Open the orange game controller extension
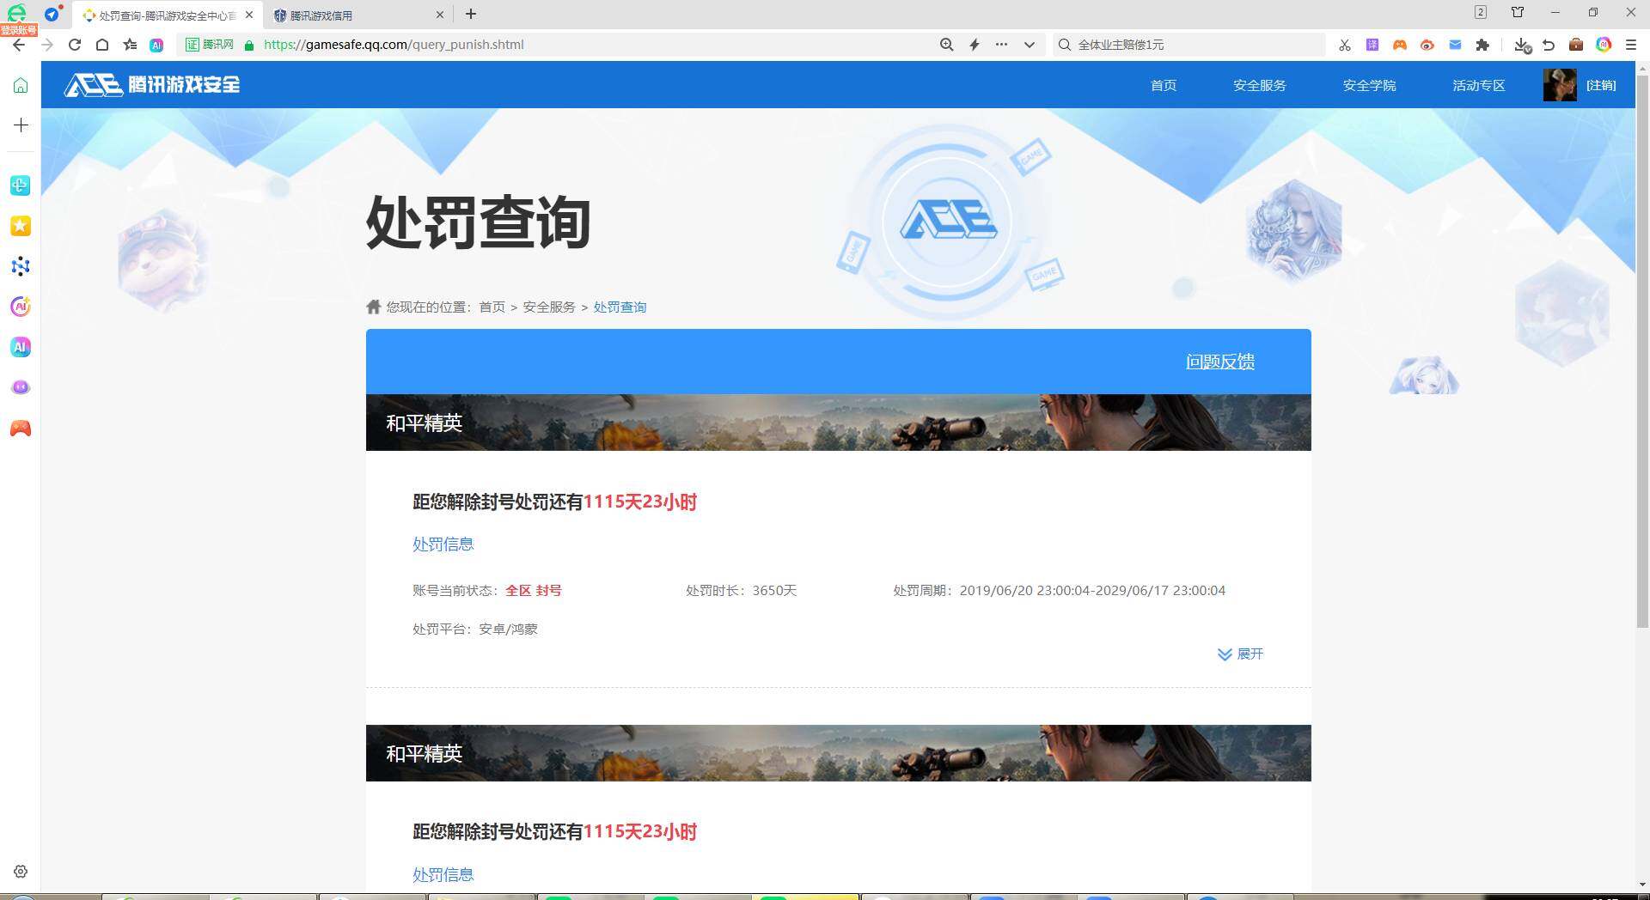Screen dimensions: 1650x900 1400,45
